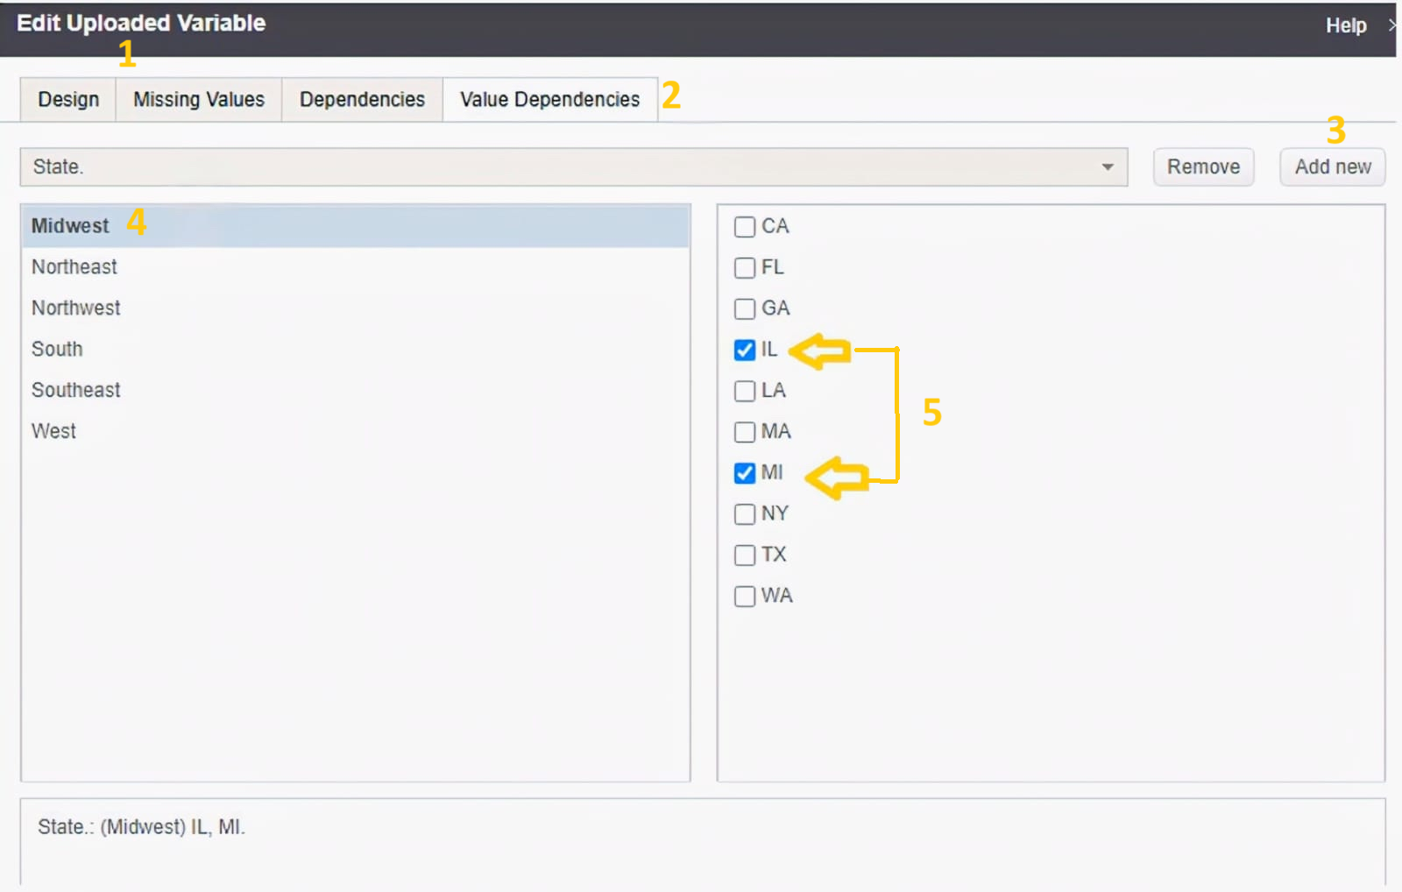Switch to the Design tab
Viewport: 1402px width, 892px height.
pos(68,99)
